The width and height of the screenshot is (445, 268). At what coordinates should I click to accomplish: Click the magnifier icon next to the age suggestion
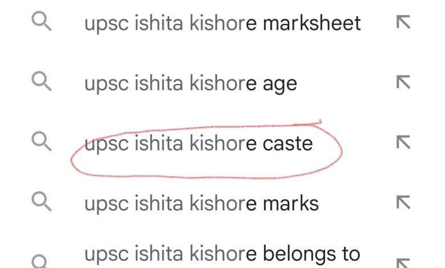pos(42,83)
